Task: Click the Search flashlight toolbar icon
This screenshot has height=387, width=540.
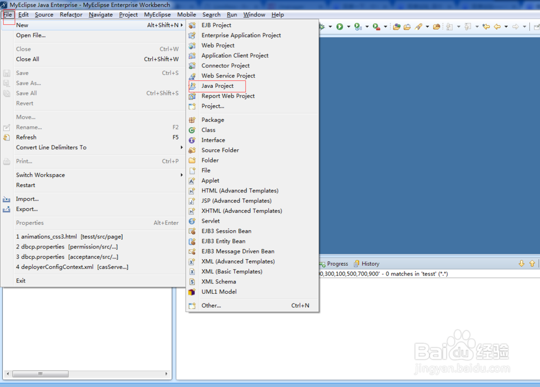Action: pos(418,26)
